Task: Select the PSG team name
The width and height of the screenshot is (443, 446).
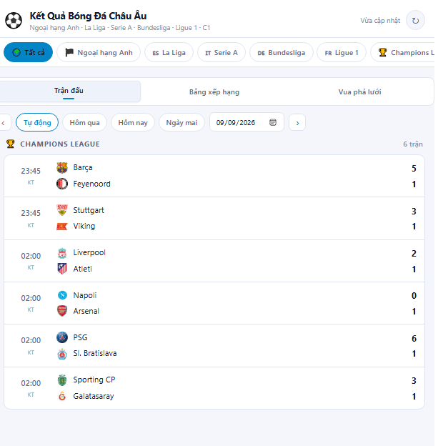Action: (80, 337)
